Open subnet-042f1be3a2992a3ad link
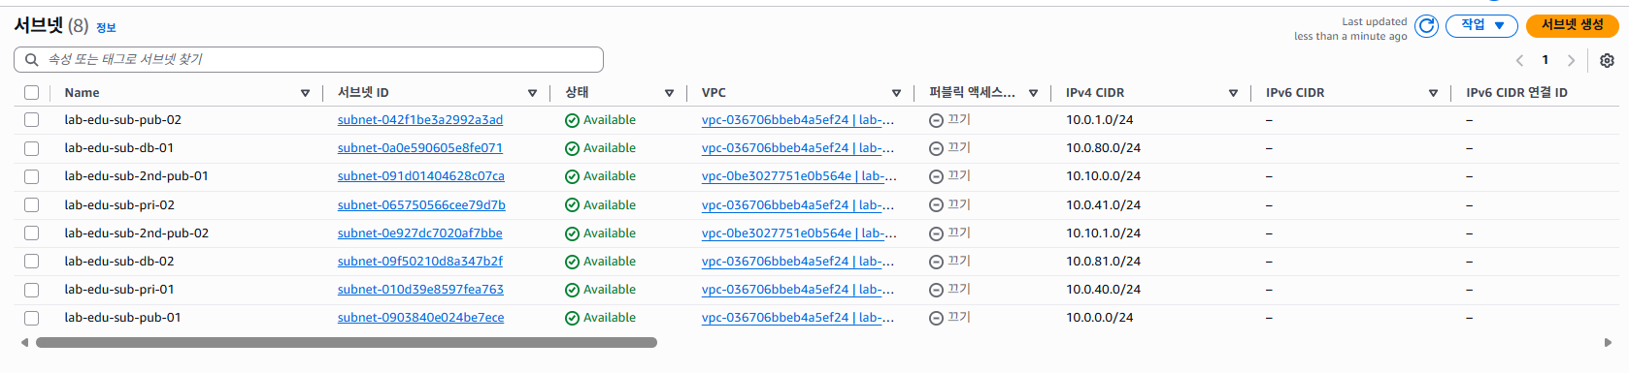The width and height of the screenshot is (1629, 373). point(420,120)
